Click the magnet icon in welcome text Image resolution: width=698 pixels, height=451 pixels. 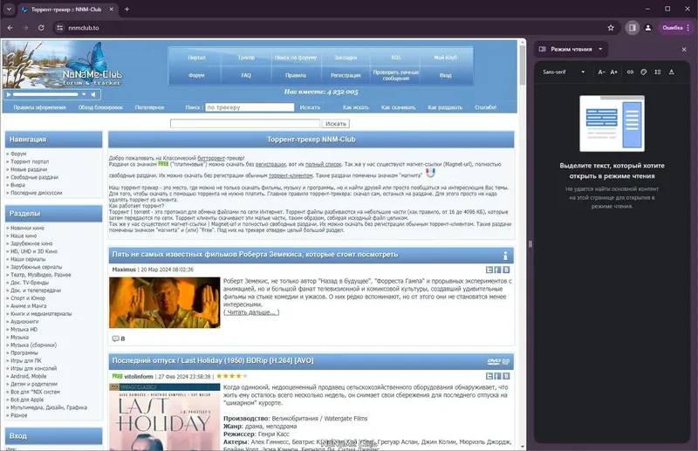click(430, 173)
